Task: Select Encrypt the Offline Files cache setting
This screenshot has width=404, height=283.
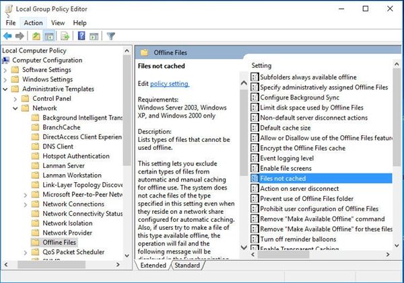Action: click(302, 148)
